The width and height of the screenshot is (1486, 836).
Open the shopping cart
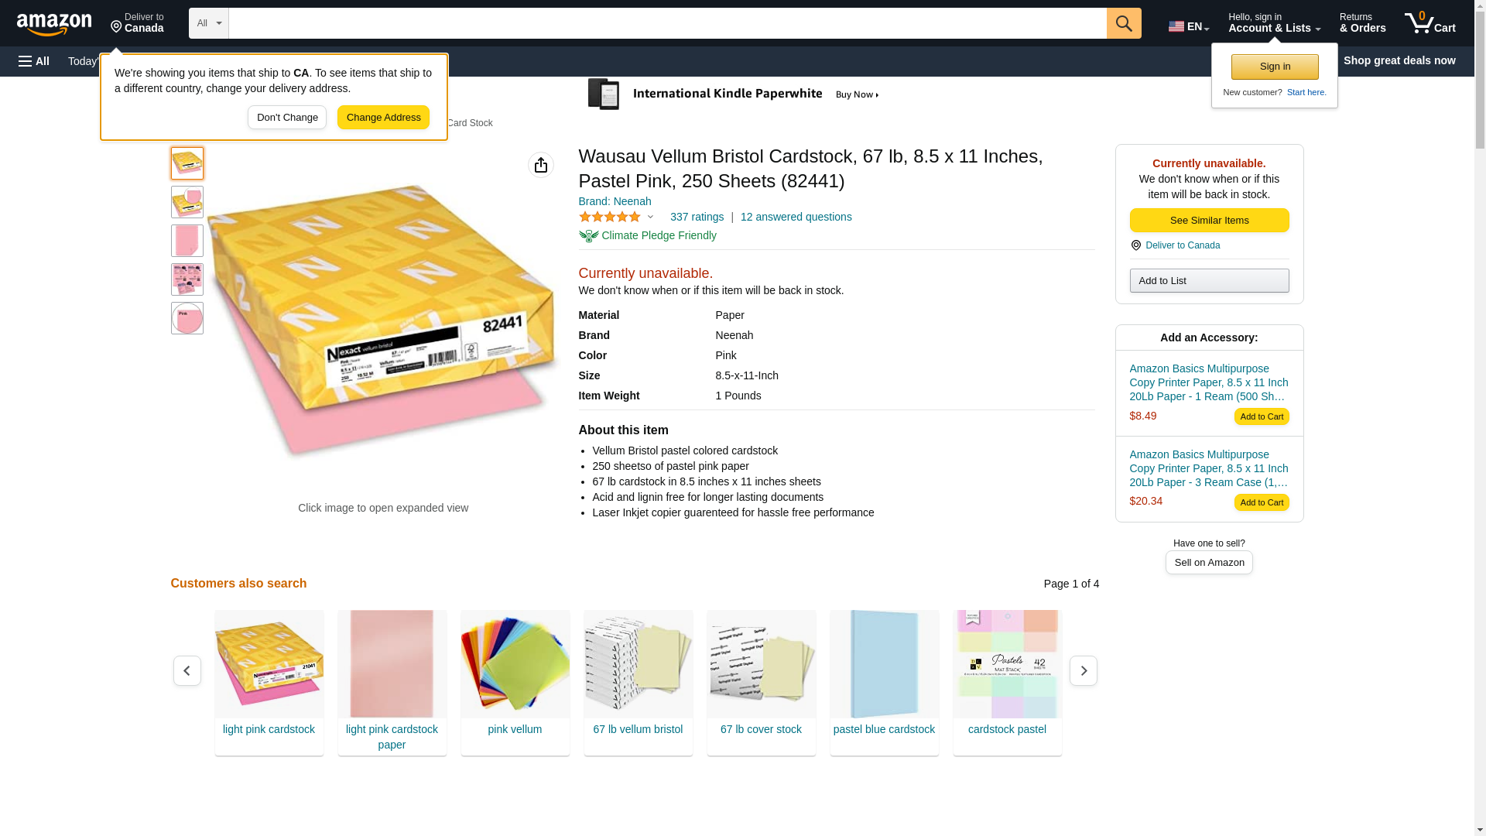tap(1430, 23)
